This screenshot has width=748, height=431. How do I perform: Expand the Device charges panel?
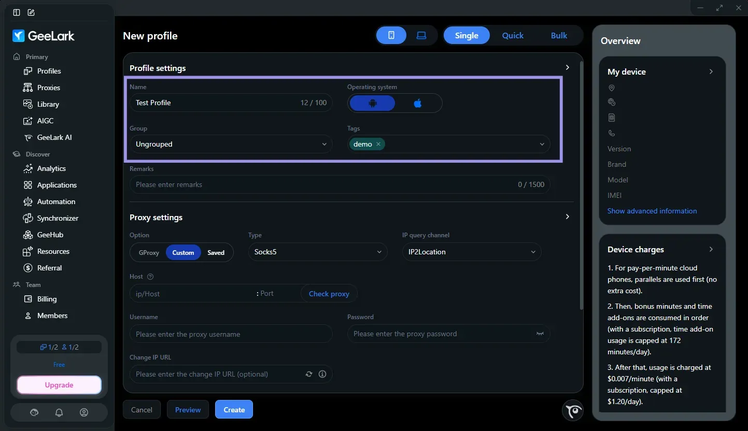711,249
